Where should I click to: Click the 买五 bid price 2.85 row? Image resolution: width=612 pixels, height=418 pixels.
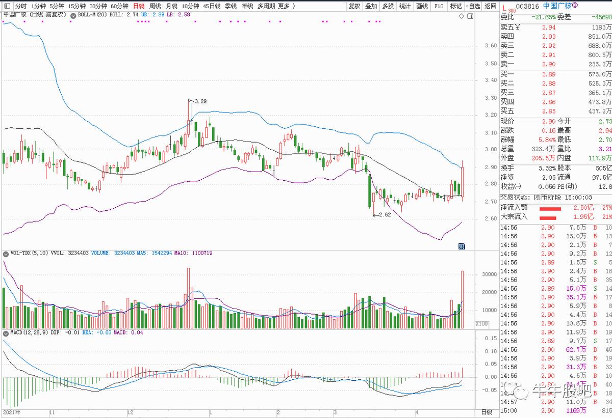pyautogui.click(x=556, y=111)
